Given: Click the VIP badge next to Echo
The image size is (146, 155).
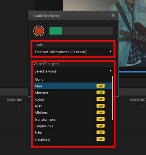Looking at the screenshot, I should coord(101,132).
